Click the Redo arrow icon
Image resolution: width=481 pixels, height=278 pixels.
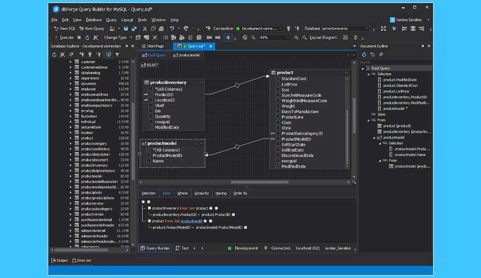click(186, 29)
